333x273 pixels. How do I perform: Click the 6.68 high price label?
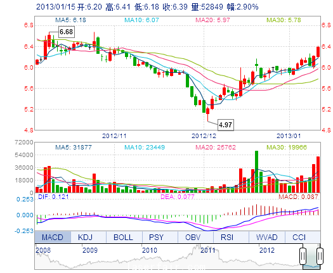(66, 32)
